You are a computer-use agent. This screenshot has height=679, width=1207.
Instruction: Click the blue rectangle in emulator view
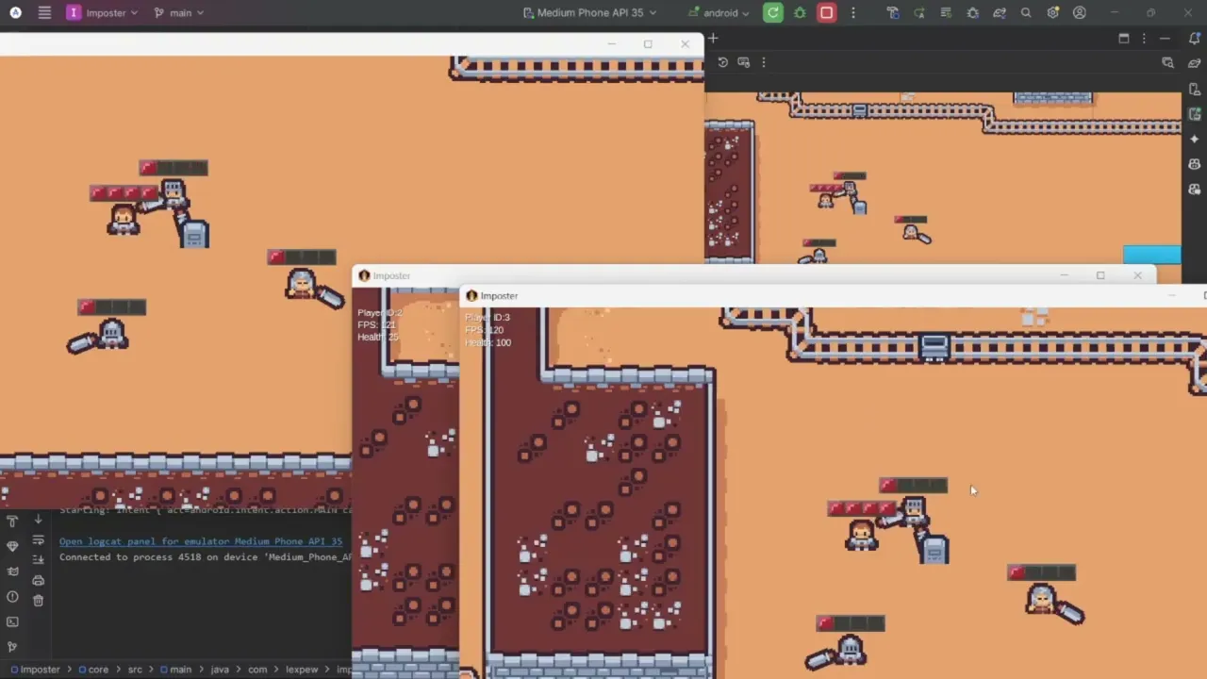(x=1151, y=255)
